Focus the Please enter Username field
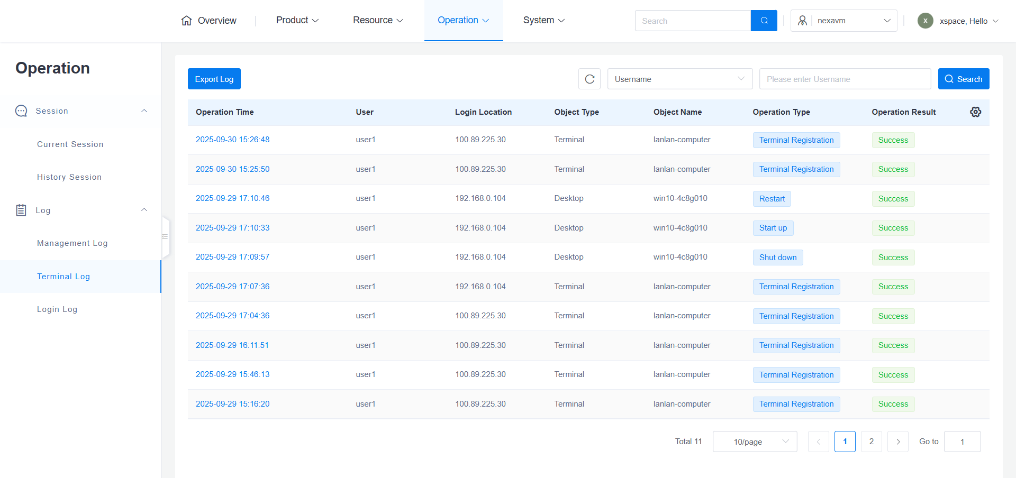Image resolution: width=1016 pixels, height=478 pixels. click(845, 79)
